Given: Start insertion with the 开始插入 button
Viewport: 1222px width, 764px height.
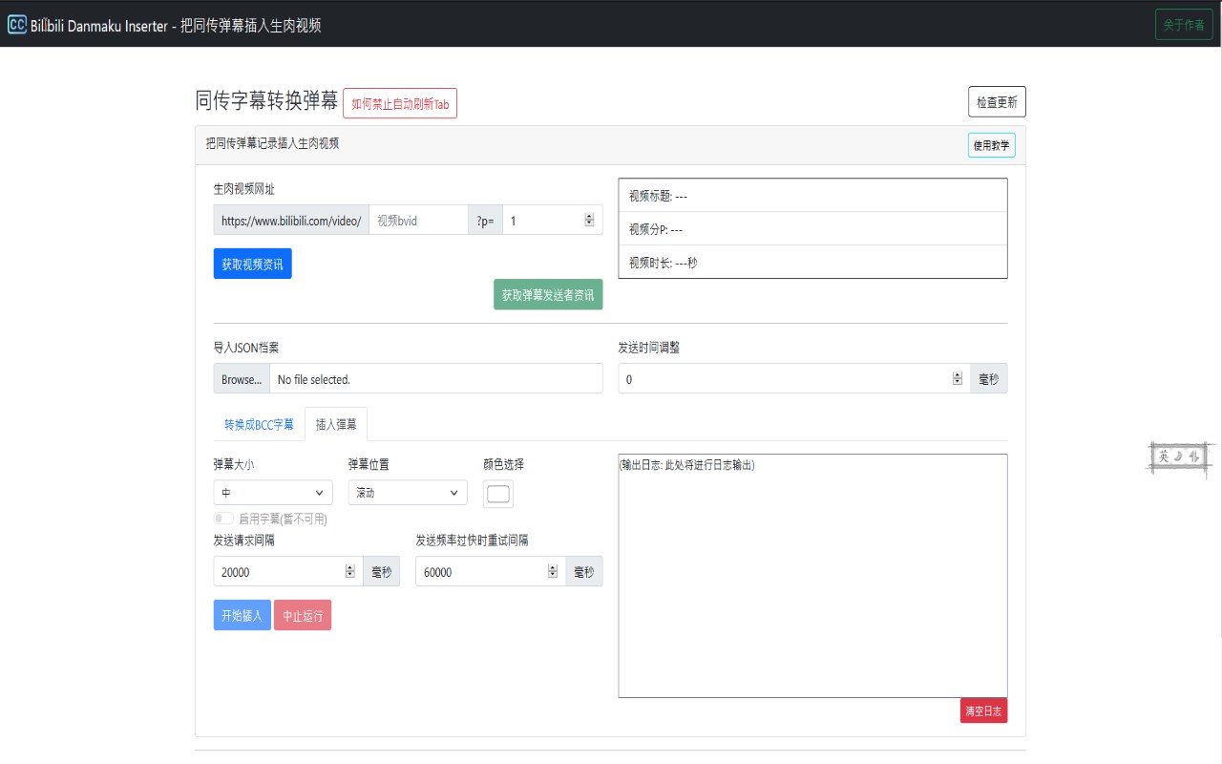Looking at the screenshot, I should tap(242, 615).
